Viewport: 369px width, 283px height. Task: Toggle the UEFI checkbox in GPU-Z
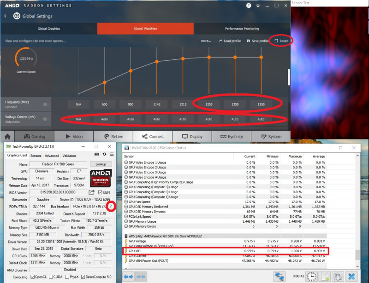click(100, 192)
